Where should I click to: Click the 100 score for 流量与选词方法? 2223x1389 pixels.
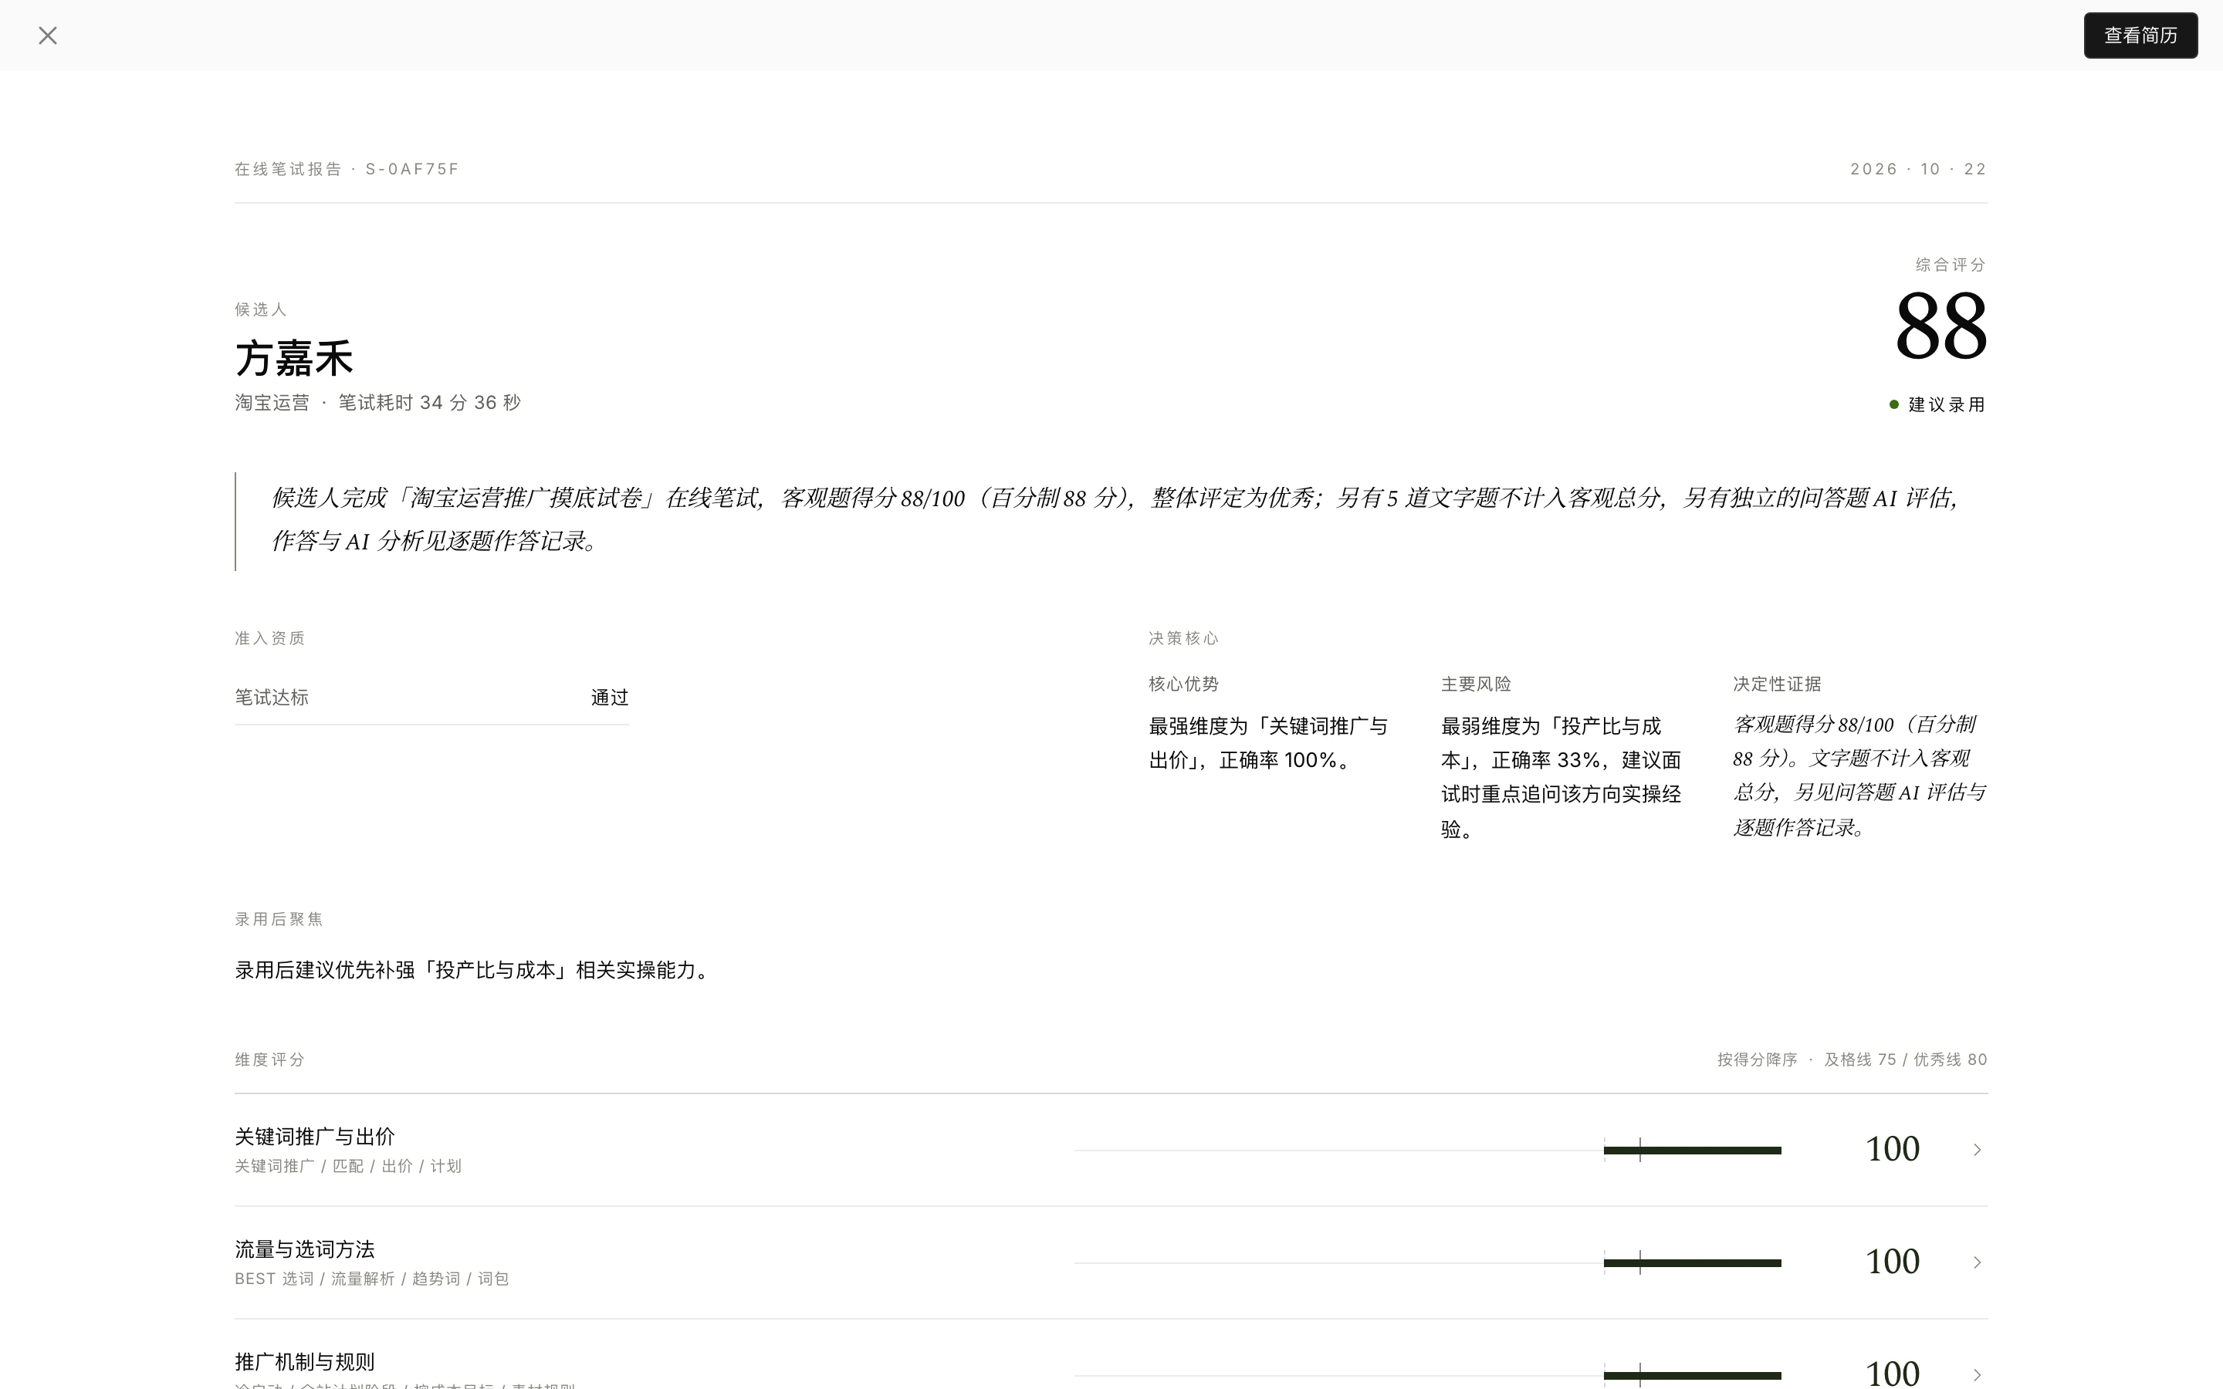click(1893, 1262)
